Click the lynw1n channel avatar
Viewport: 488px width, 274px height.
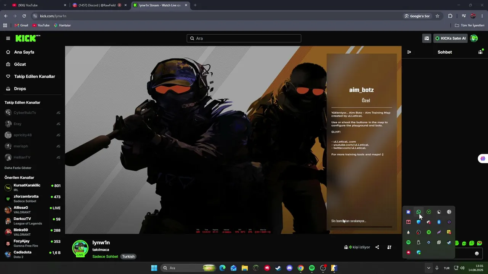(x=80, y=249)
